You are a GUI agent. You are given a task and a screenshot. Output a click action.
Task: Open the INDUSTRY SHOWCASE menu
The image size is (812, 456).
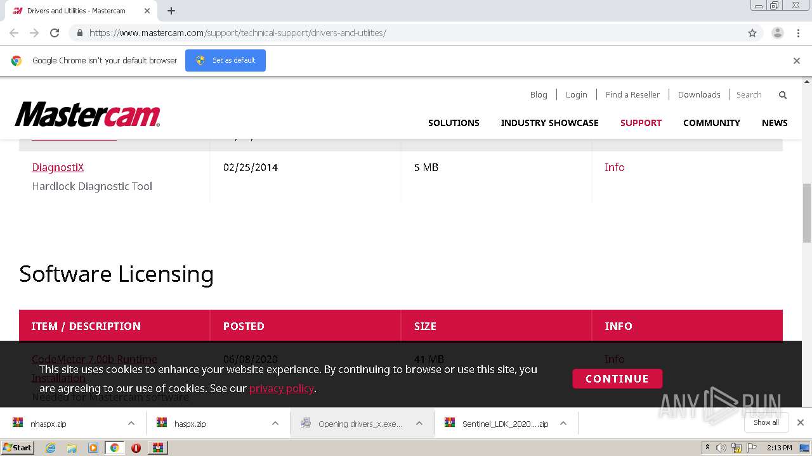tap(549, 123)
